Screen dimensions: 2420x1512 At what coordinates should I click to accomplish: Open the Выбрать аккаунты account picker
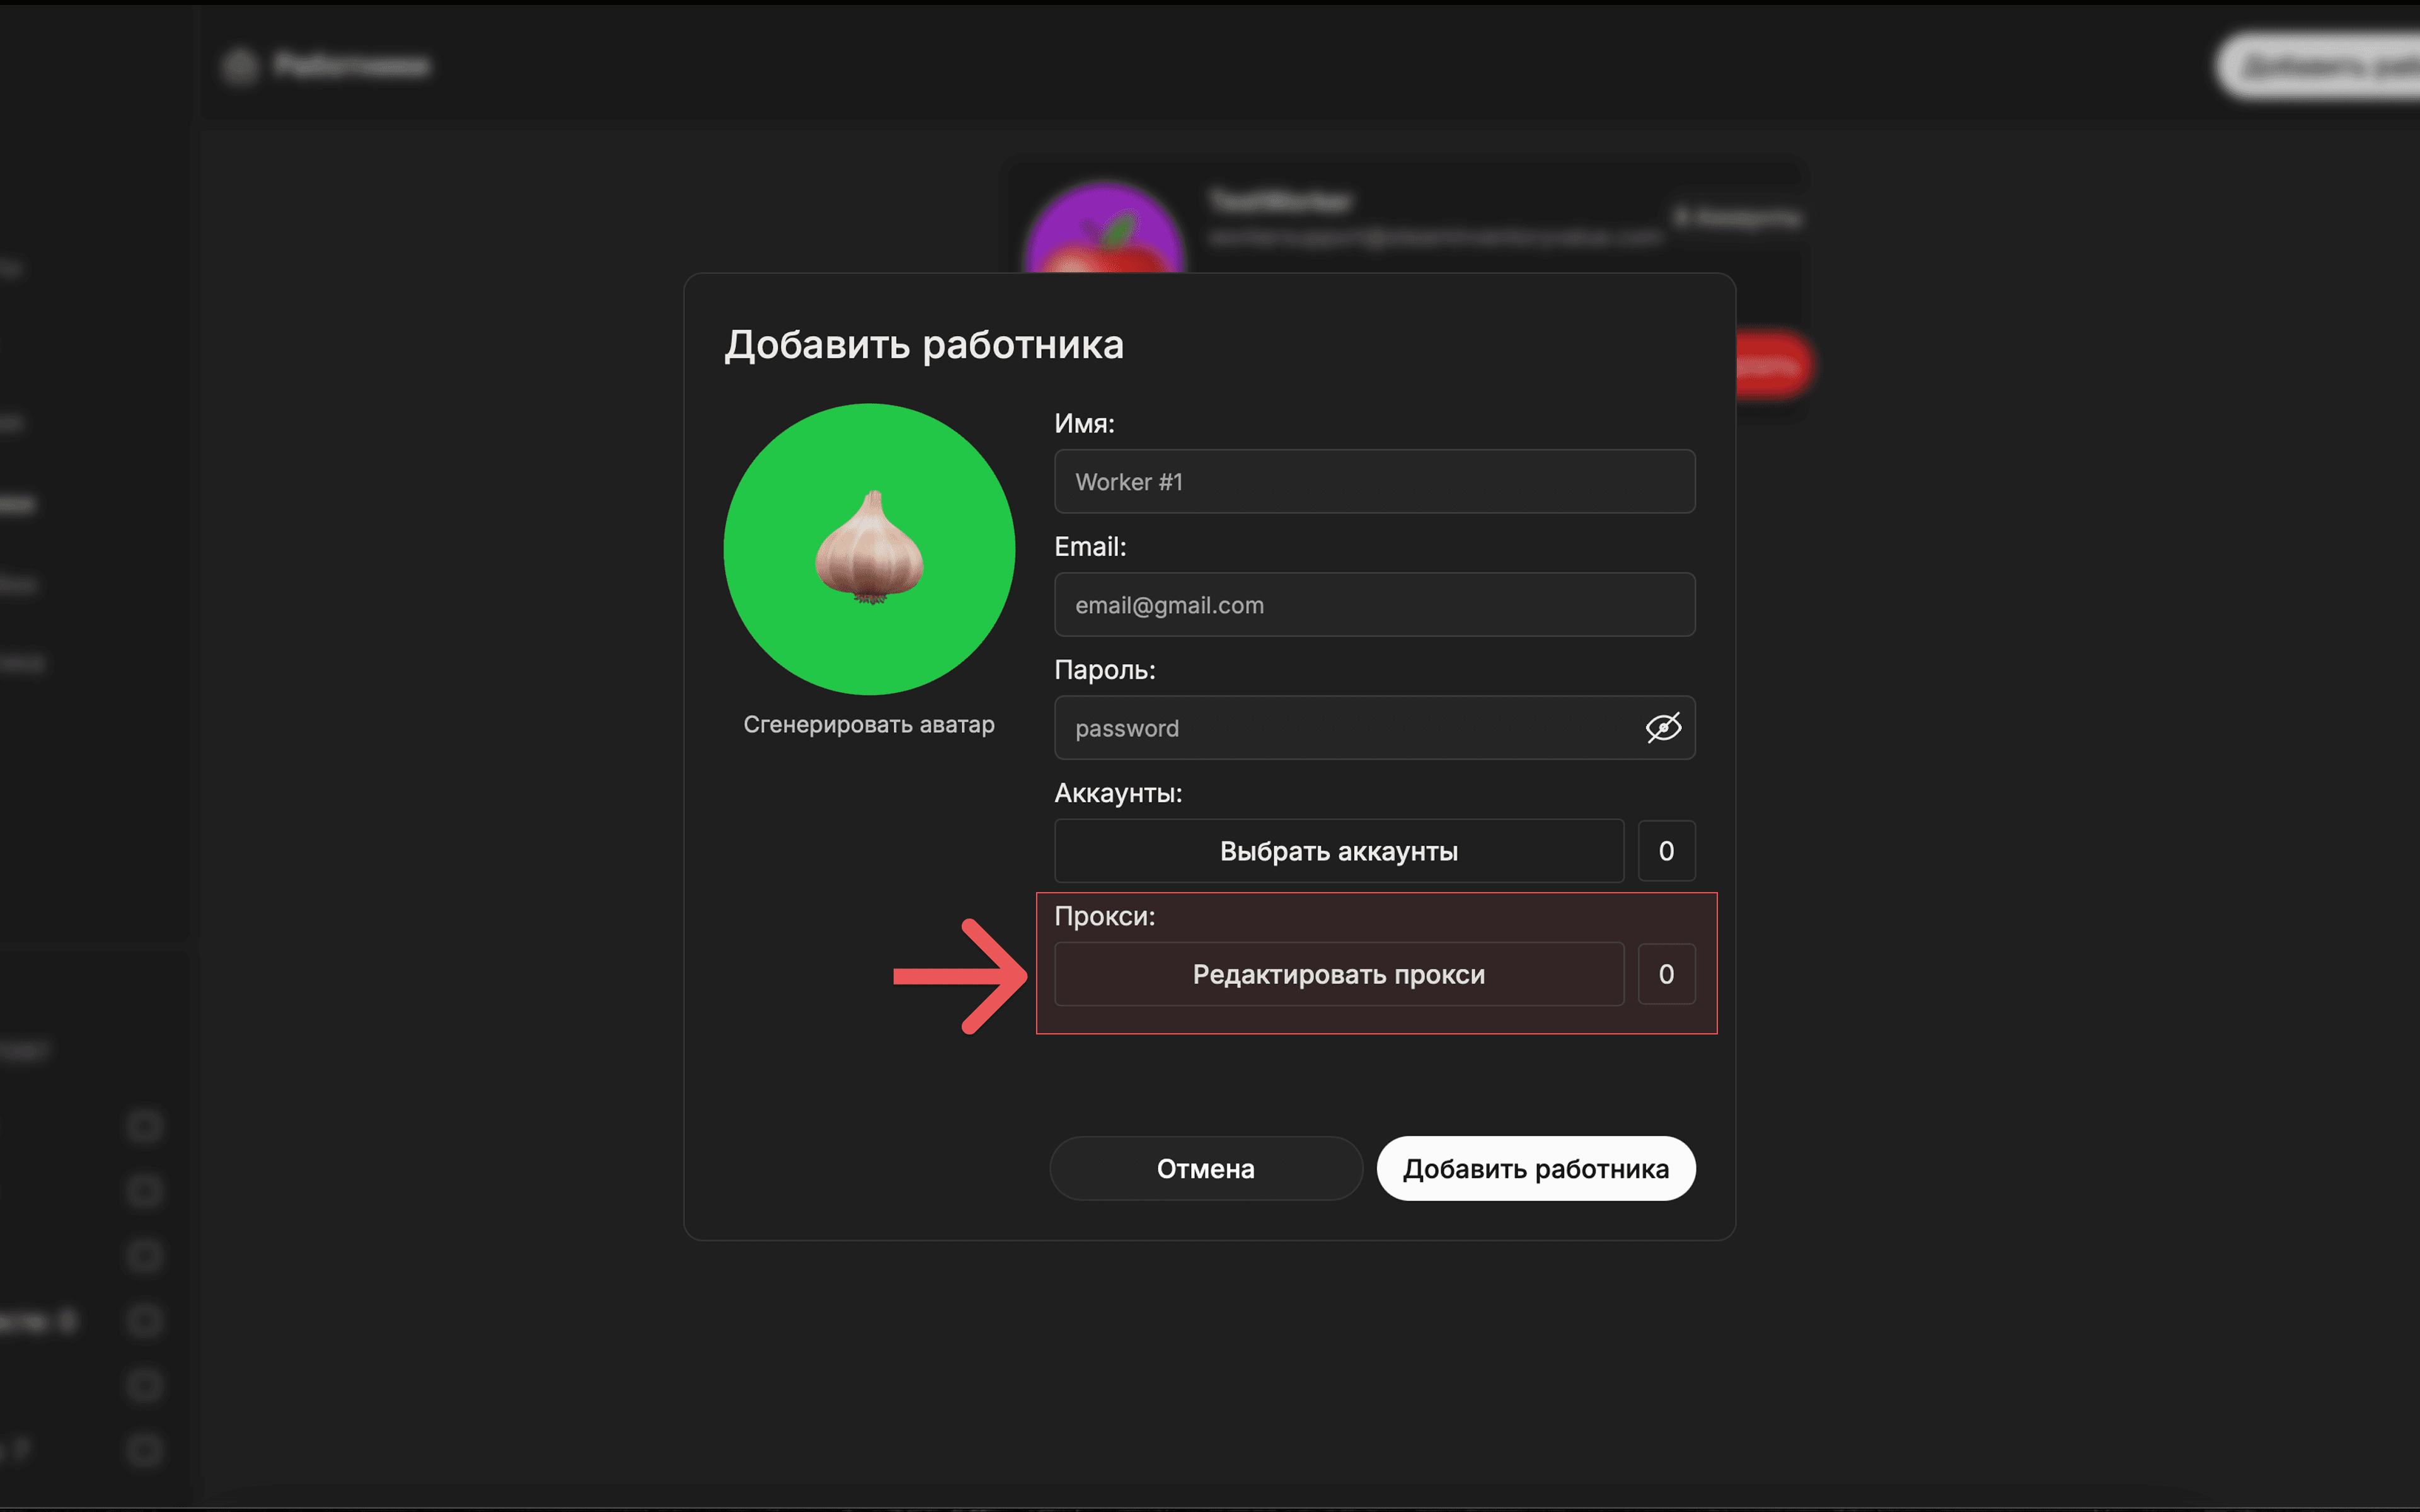coord(1338,851)
